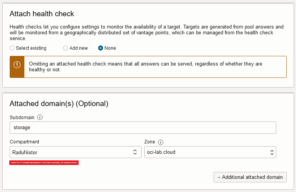
Task: Open the Compartment dropdown showing RaduNistor
Action: click(x=75, y=152)
